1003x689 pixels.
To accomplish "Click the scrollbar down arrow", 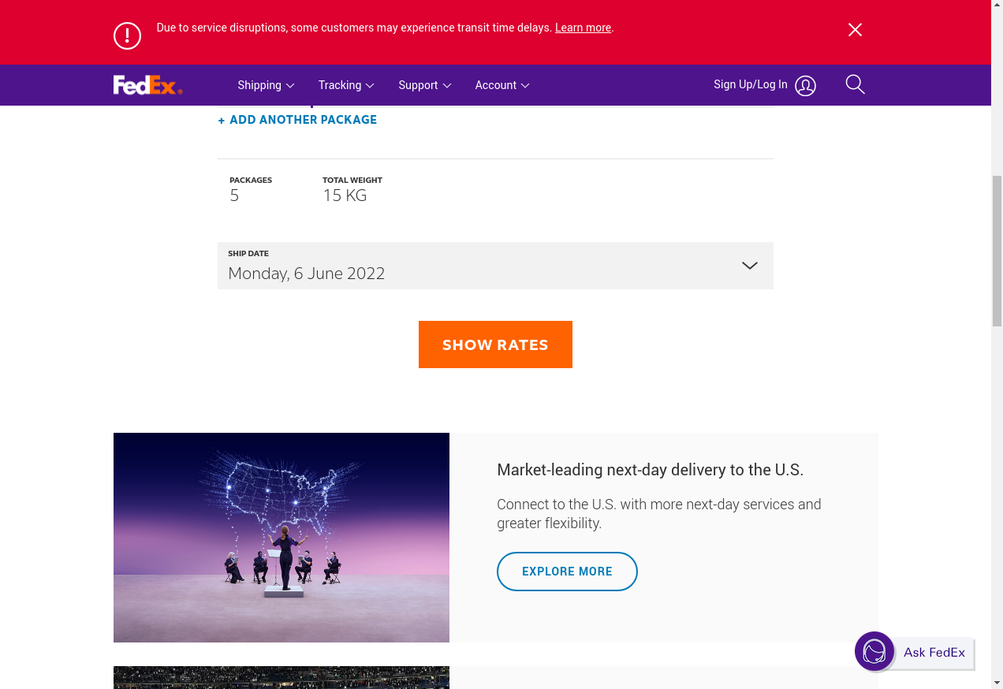I will [997, 682].
